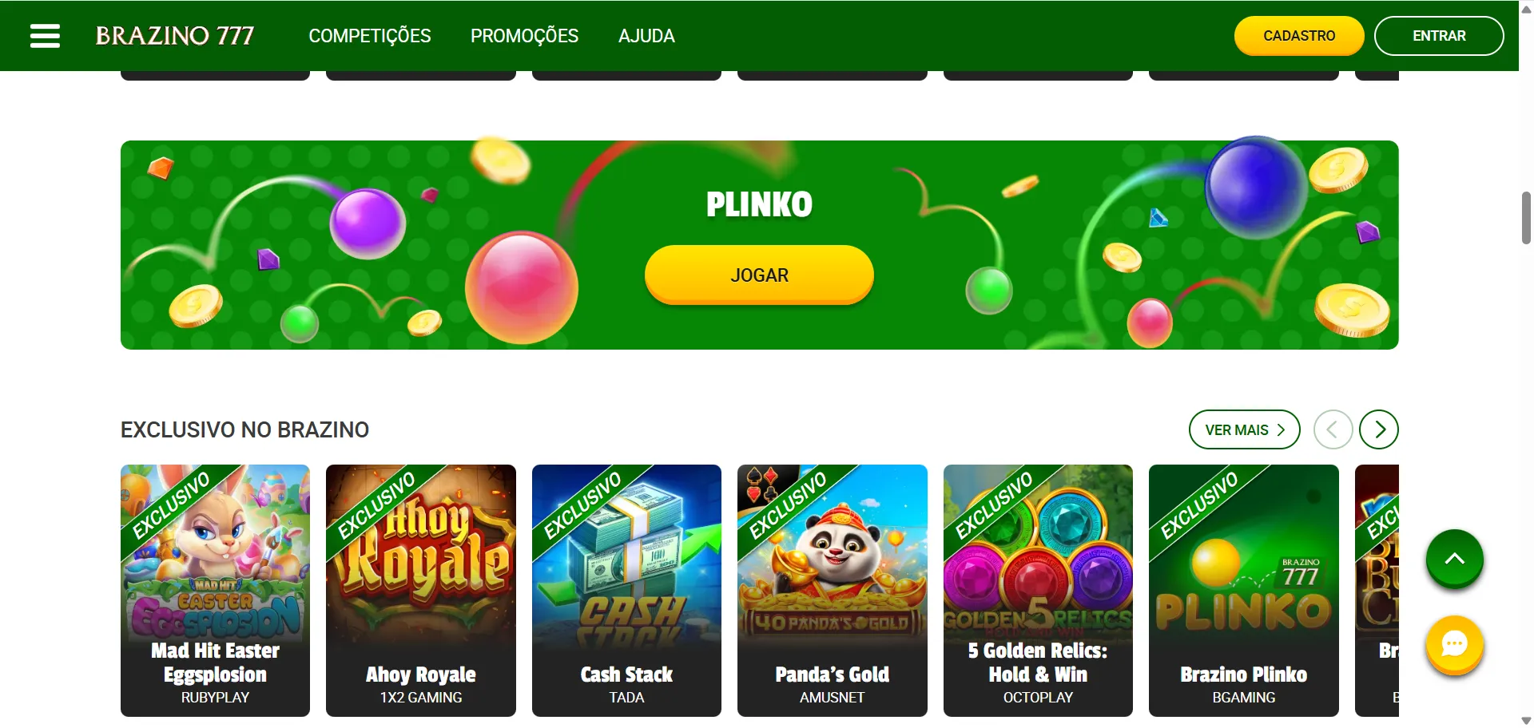Open Mad Hit Easter Eggsplosion game

(215, 591)
